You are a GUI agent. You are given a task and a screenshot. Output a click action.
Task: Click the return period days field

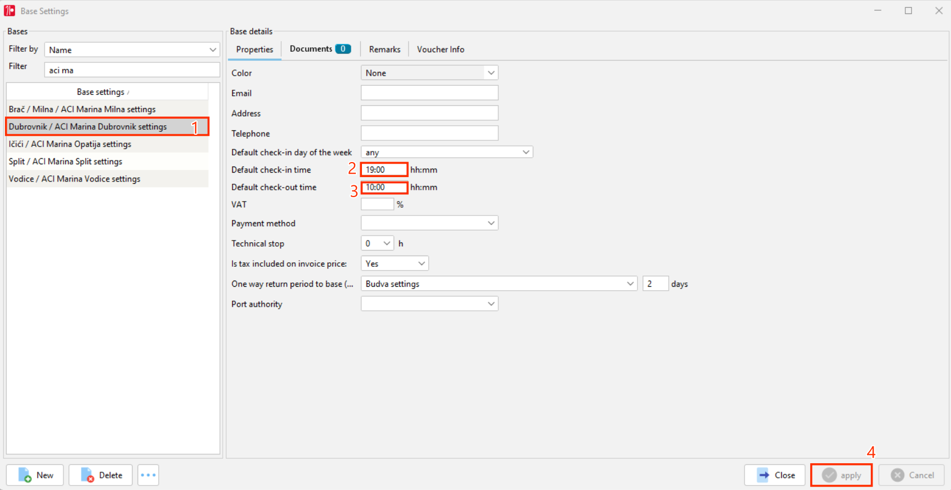(x=655, y=283)
